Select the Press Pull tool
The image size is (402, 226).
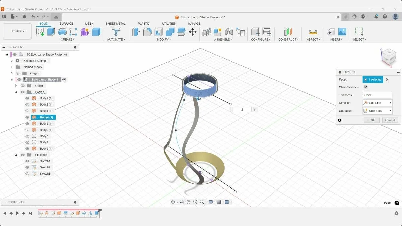click(x=136, y=32)
